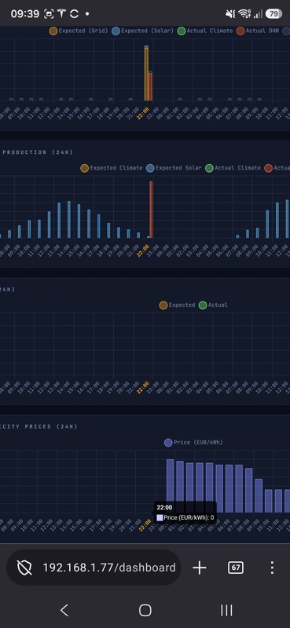
Task: Toggle Expected (Solar) series in top chart legend
Action: 142,31
